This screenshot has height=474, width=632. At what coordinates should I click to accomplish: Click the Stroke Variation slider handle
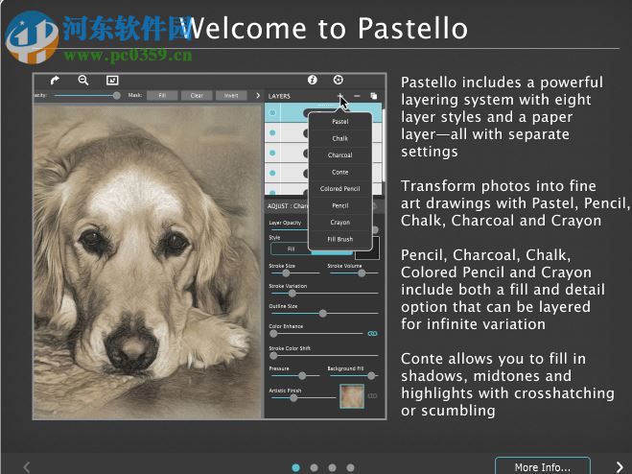[292, 294]
